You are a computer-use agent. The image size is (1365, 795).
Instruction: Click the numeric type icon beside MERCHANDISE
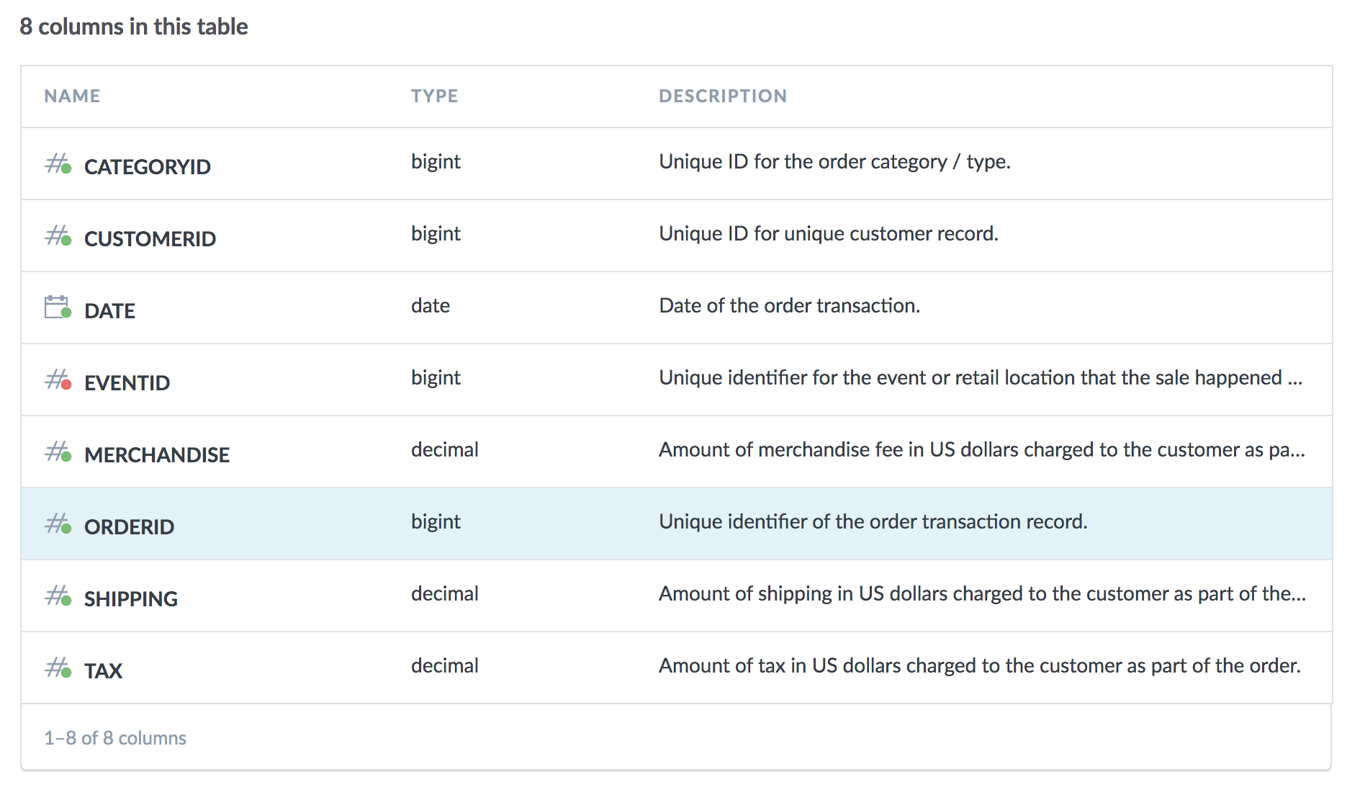coord(58,452)
